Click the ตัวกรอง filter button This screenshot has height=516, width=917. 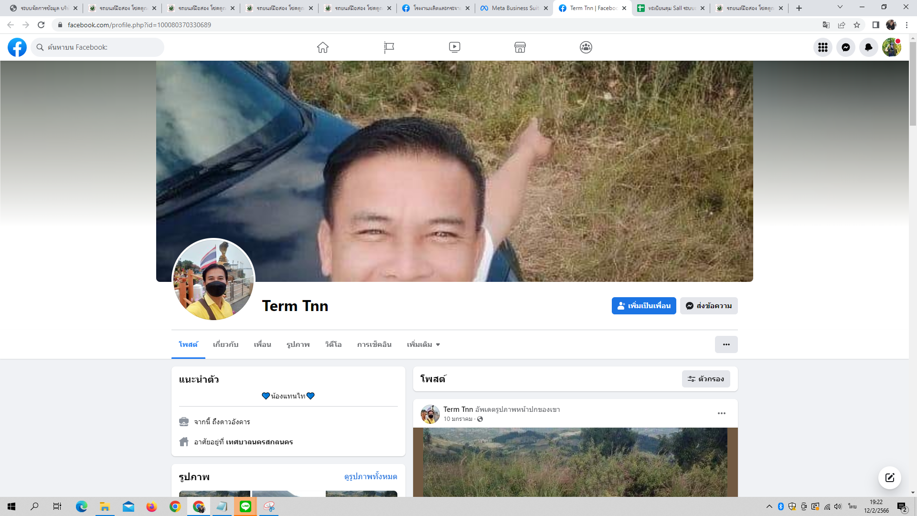pyautogui.click(x=706, y=379)
